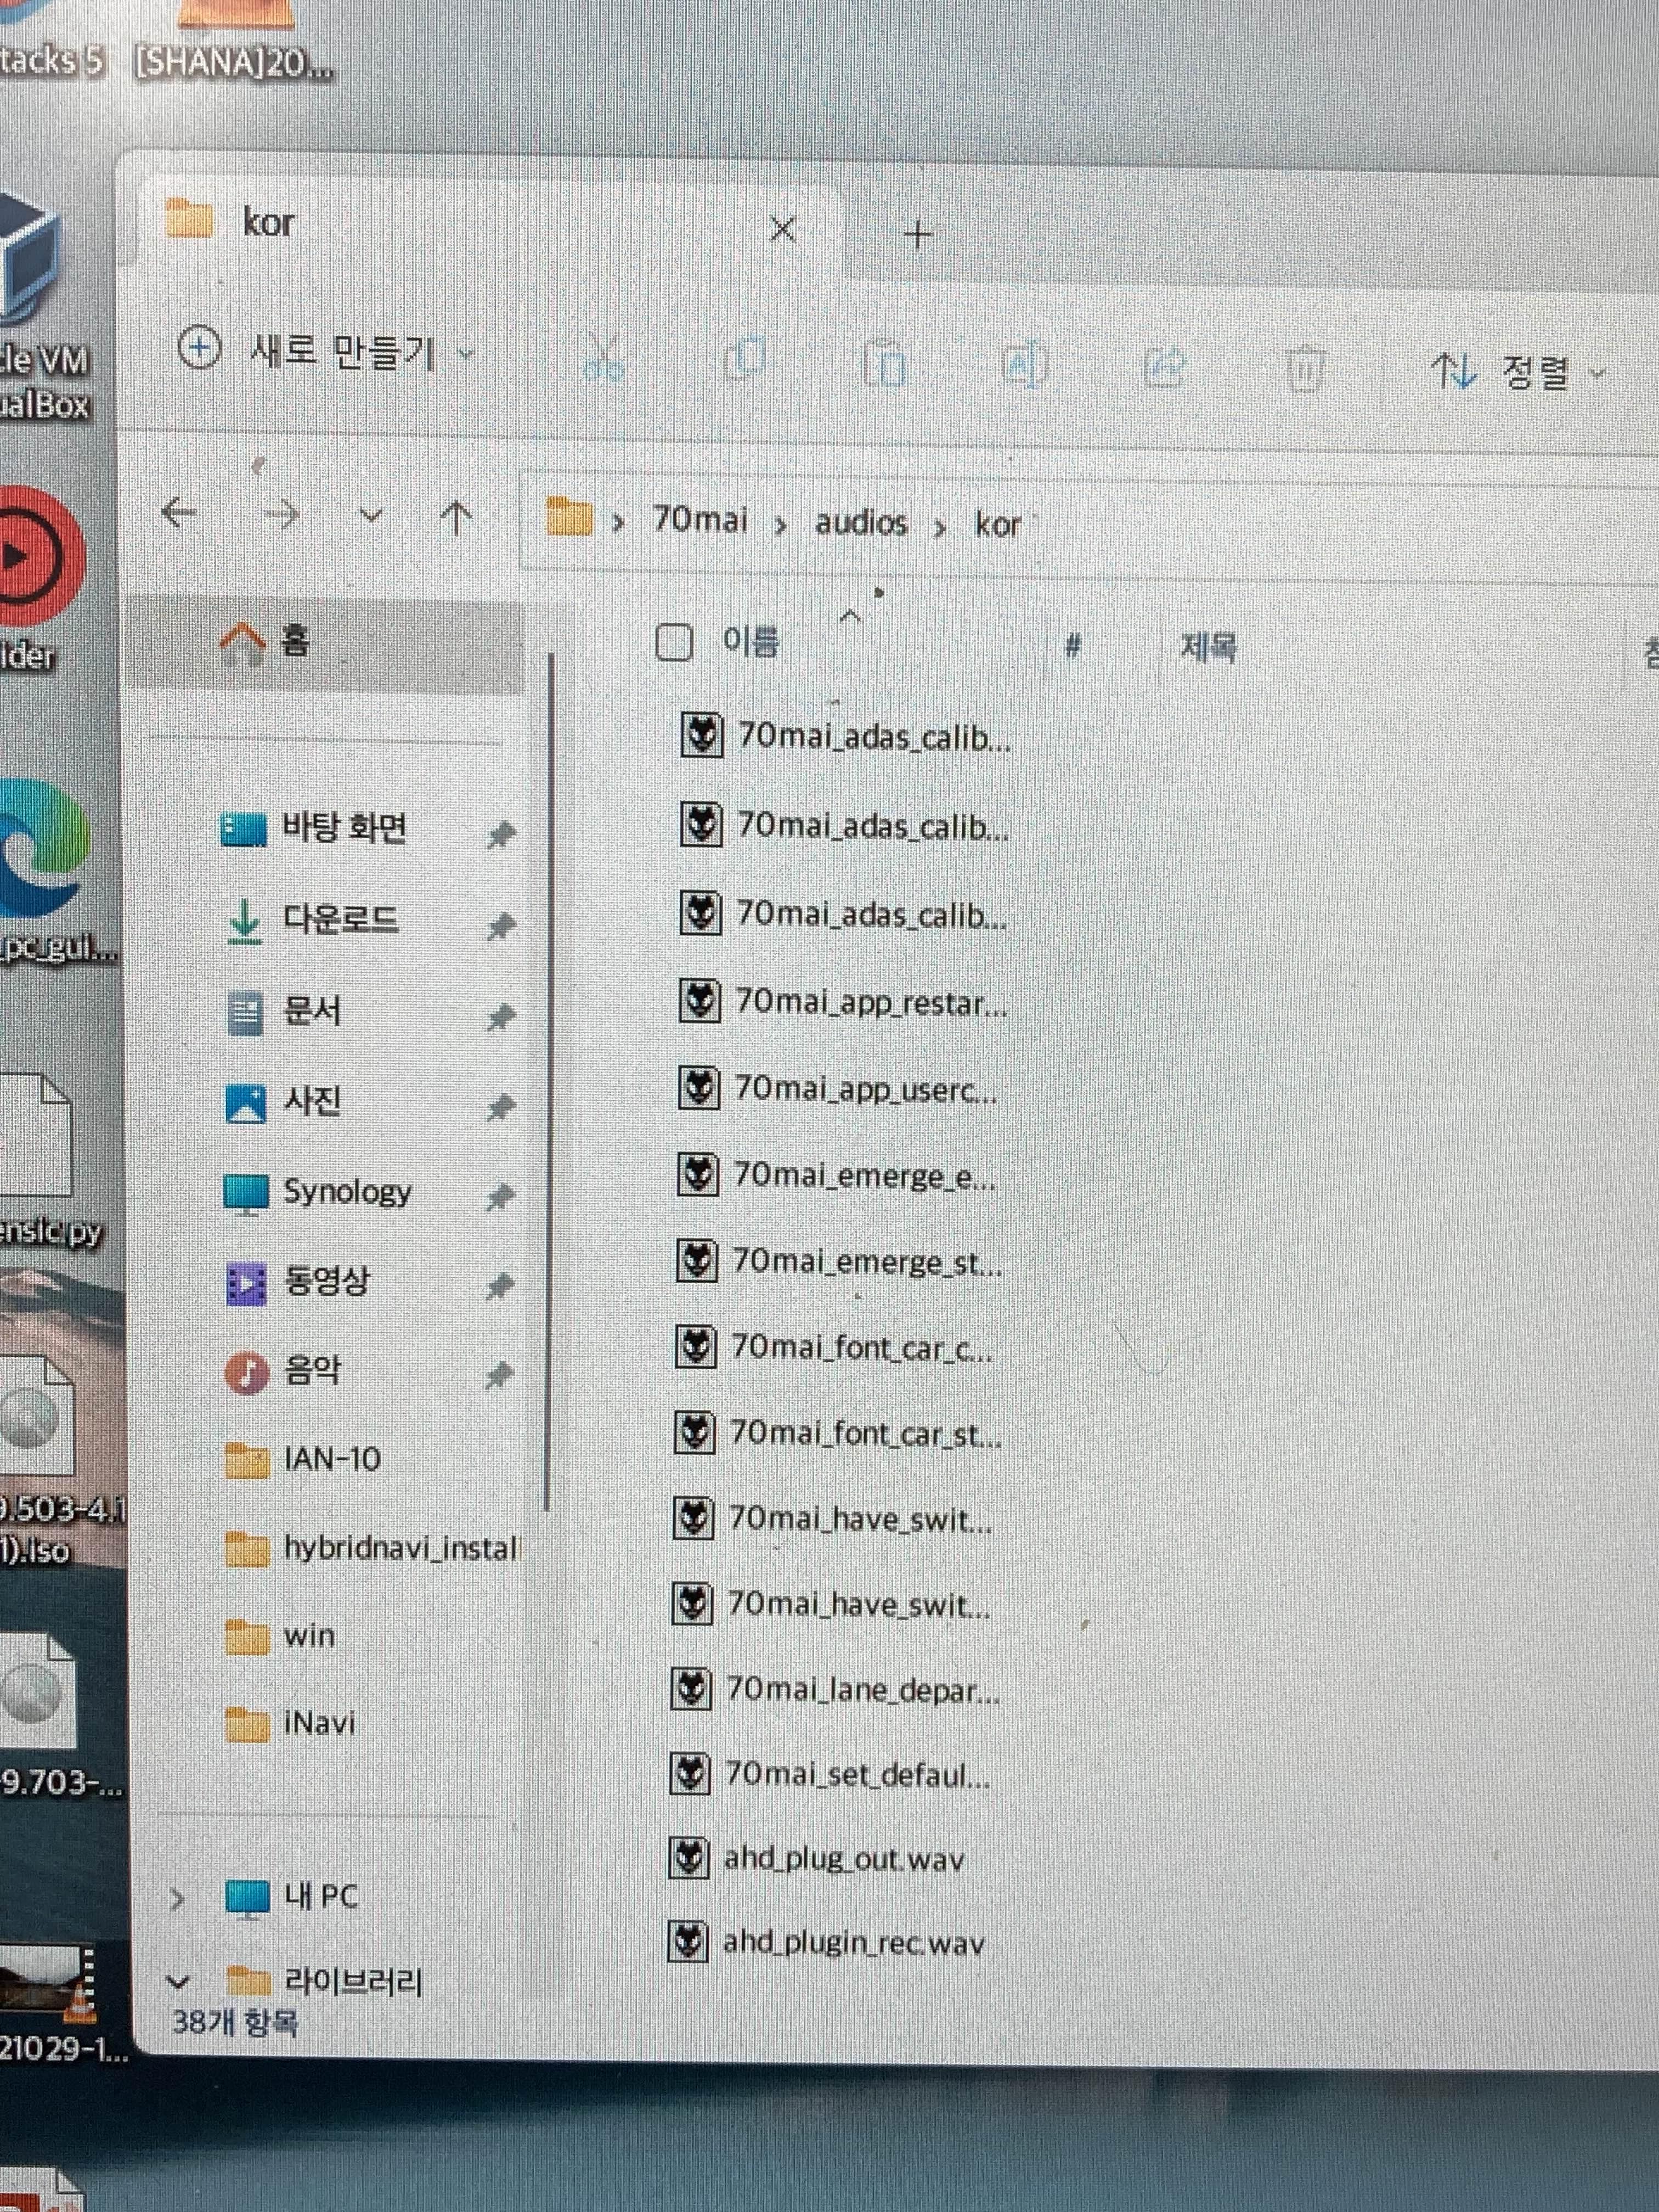The height and width of the screenshot is (2212, 1659).
Task: Select the kor tab
Action: pyautogui.click(x=270, y=222)
